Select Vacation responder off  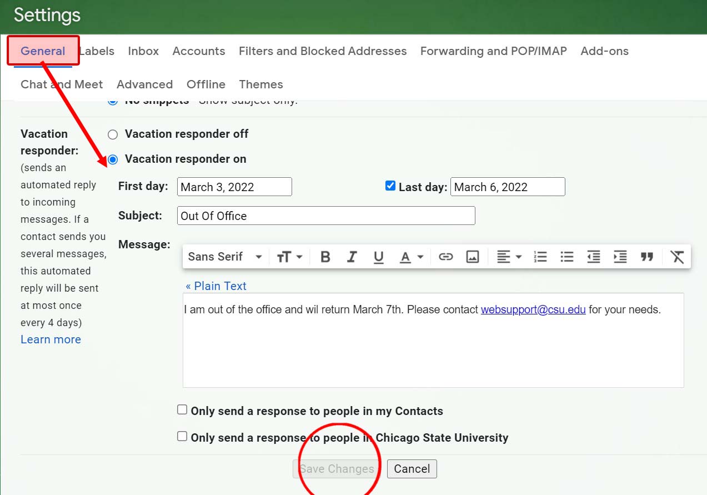(113, 134)
